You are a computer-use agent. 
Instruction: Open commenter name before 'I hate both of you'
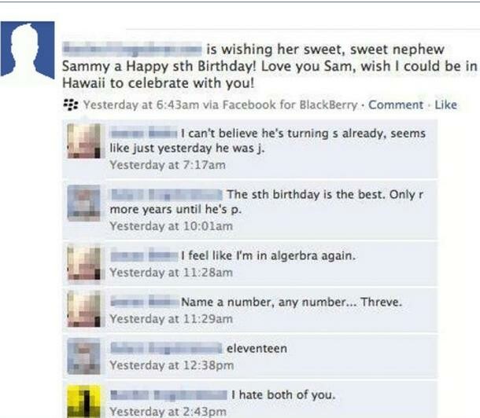168,394
